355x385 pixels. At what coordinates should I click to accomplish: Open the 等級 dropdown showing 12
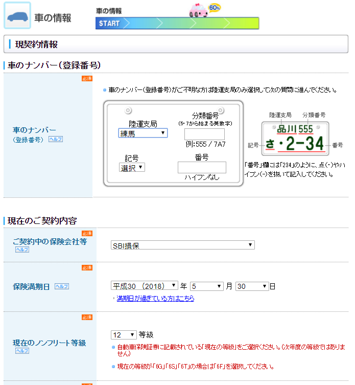(124, 335)
